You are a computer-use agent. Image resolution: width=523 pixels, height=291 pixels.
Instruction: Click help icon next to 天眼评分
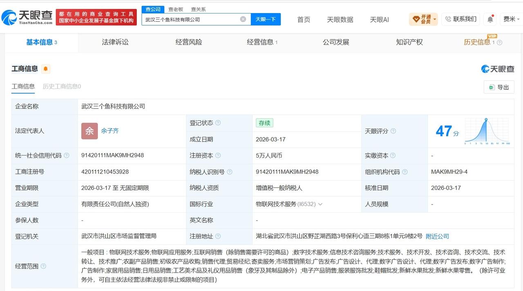click(x=393, y=131)
